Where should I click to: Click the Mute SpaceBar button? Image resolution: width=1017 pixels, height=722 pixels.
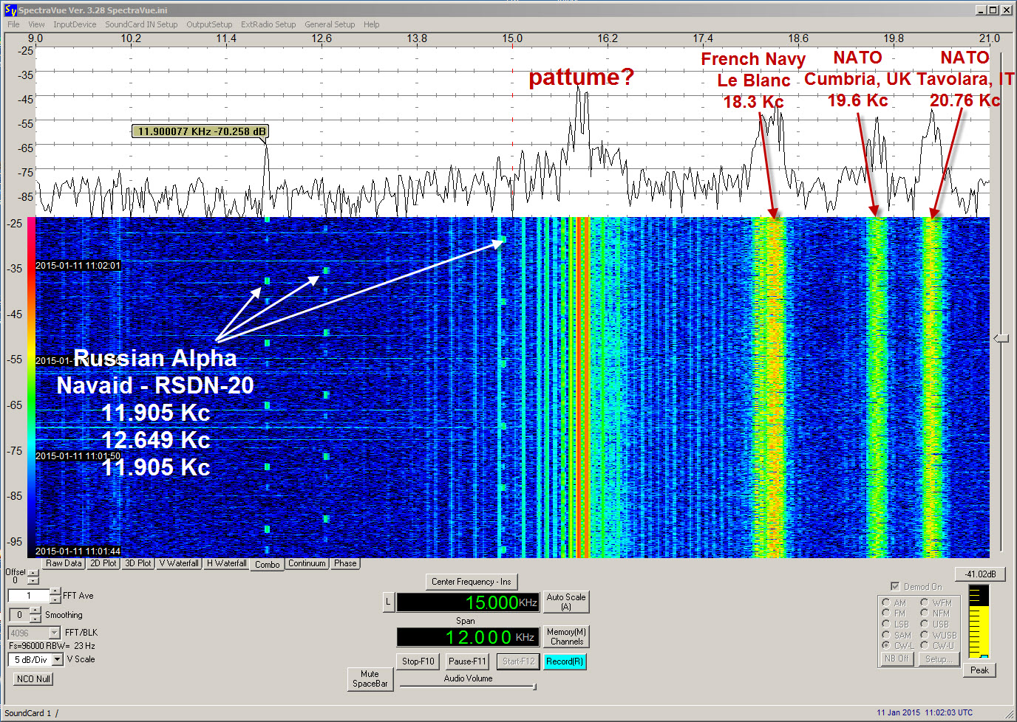pyautogui.click(x=370, y=678)
